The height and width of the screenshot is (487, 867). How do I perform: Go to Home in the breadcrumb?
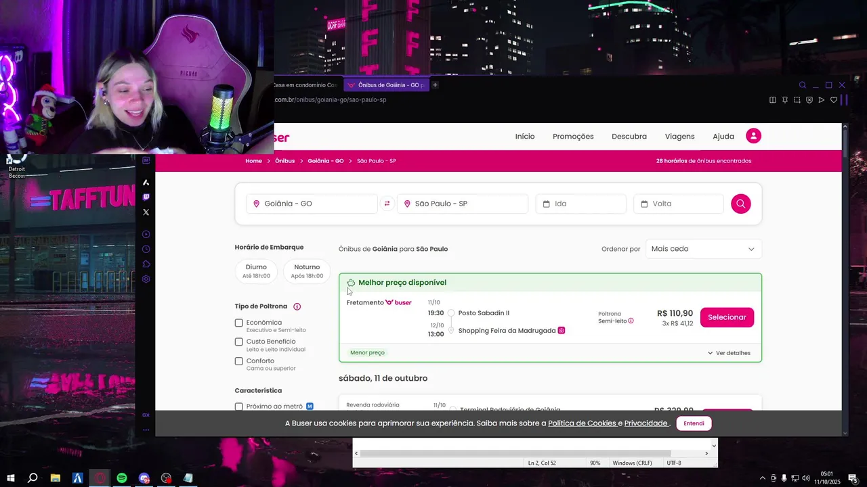click(x=253, y=161)
